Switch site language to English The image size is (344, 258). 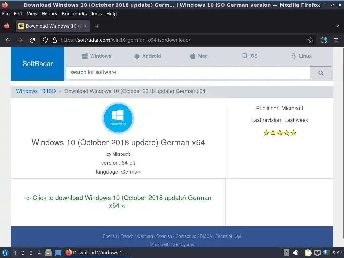tap(110, 236)
